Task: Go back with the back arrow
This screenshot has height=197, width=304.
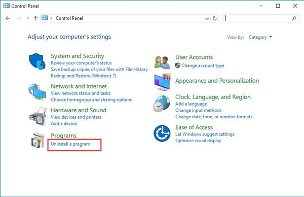Action: (8, 18)
